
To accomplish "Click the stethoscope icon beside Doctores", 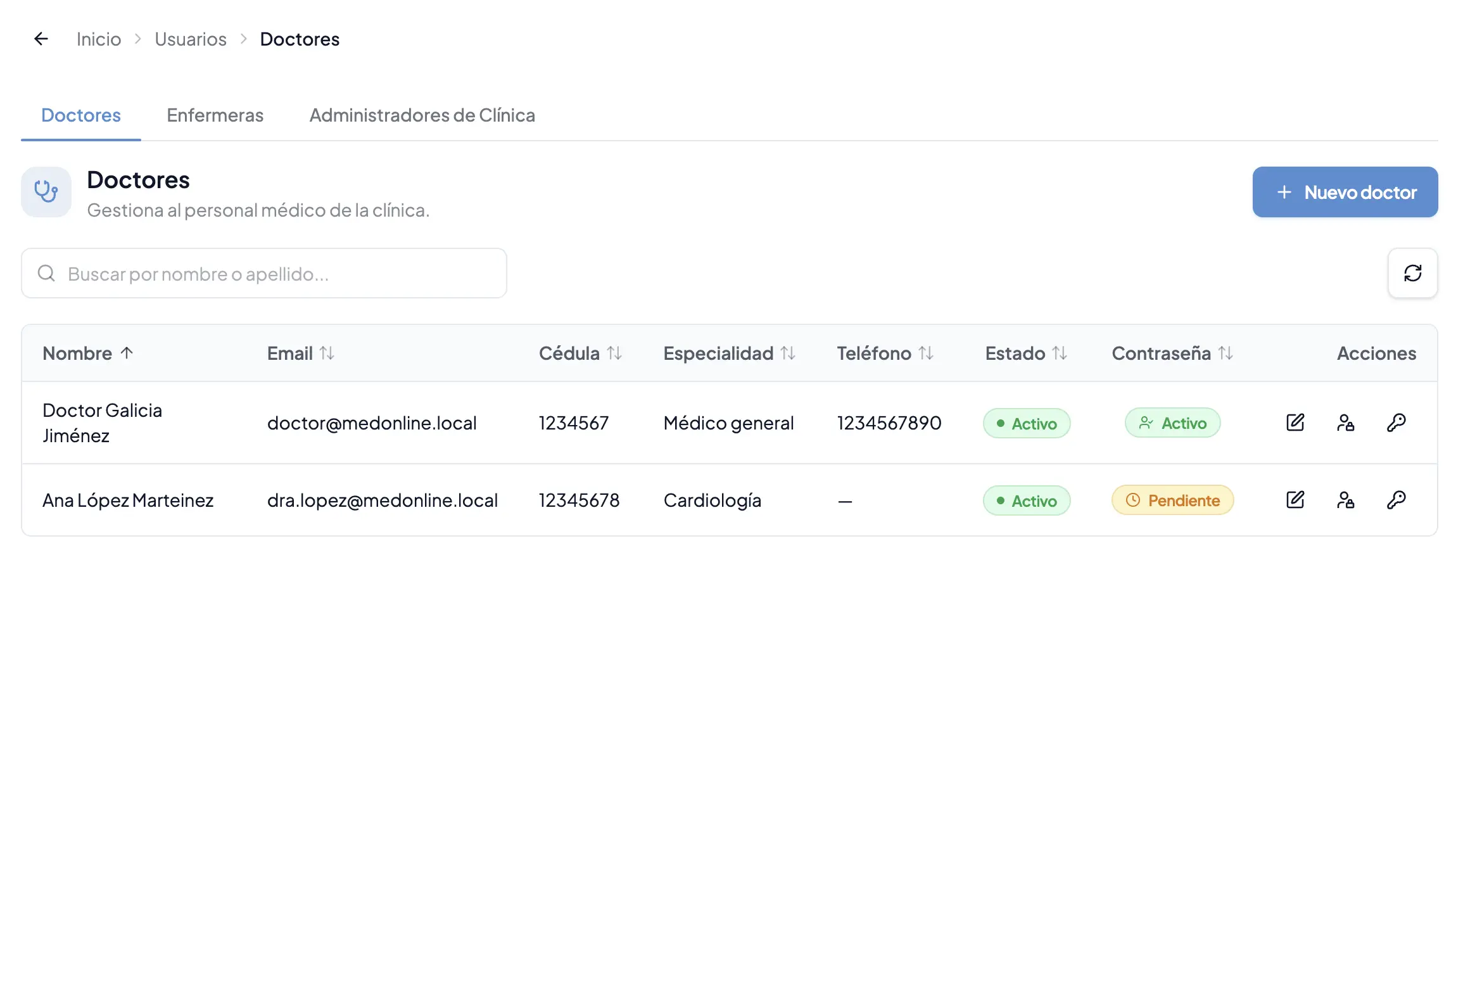I will [46, 192].
